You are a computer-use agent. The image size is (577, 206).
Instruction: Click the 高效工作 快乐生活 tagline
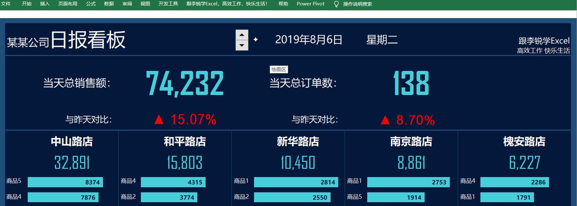(543, 51)
